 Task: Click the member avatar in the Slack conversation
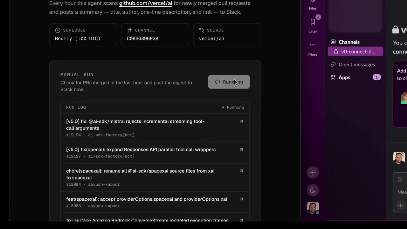399,158
